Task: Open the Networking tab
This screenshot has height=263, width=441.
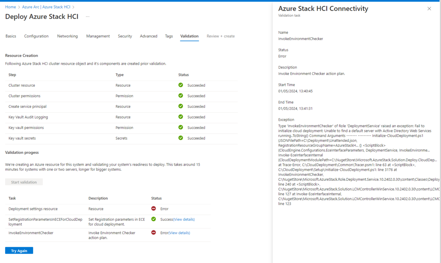Action: click(67, 36)
